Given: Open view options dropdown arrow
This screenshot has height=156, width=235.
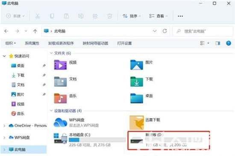Looking at the screenshot, I should [x=208, y=43].
